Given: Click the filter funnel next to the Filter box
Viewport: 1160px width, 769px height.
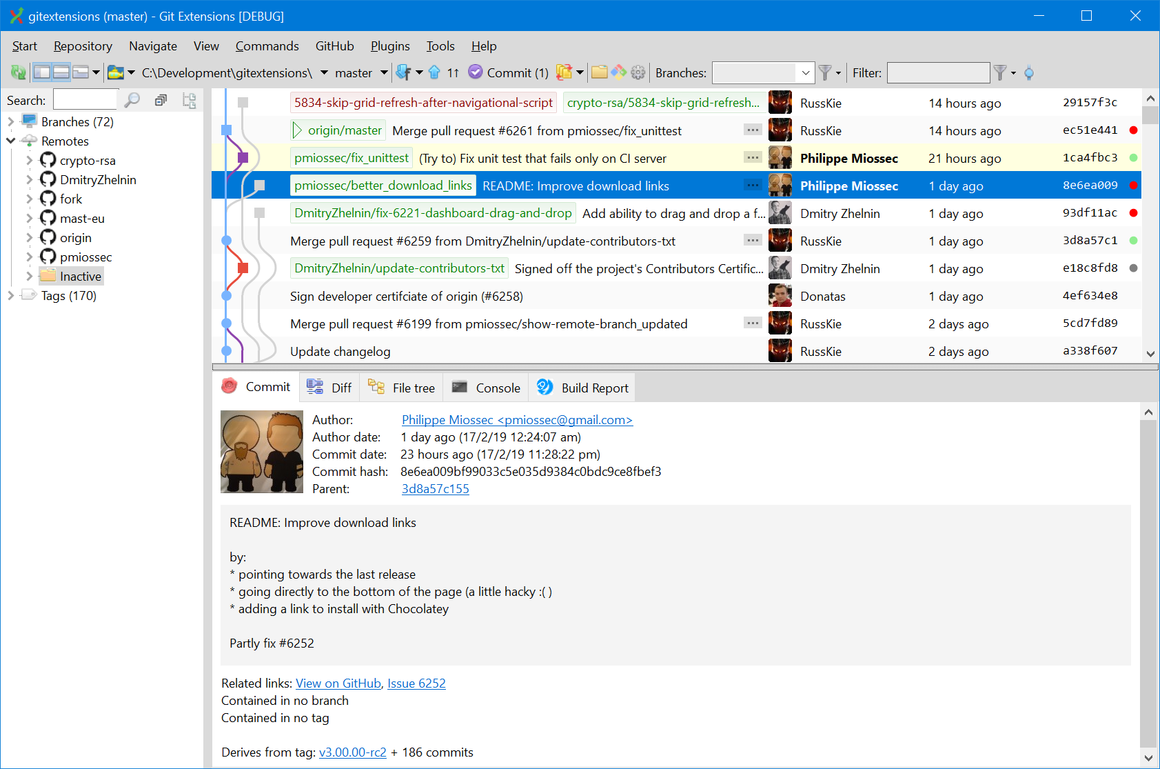Looking at the screenshot, I should coord(999,72).
